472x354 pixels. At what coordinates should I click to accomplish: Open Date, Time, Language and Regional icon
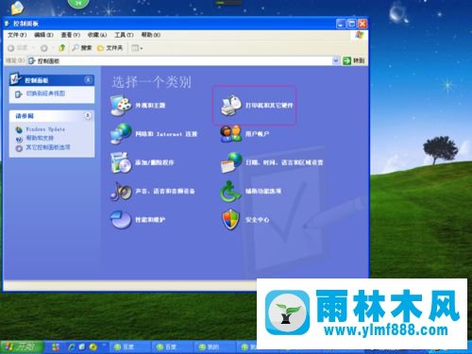[231, 162]
